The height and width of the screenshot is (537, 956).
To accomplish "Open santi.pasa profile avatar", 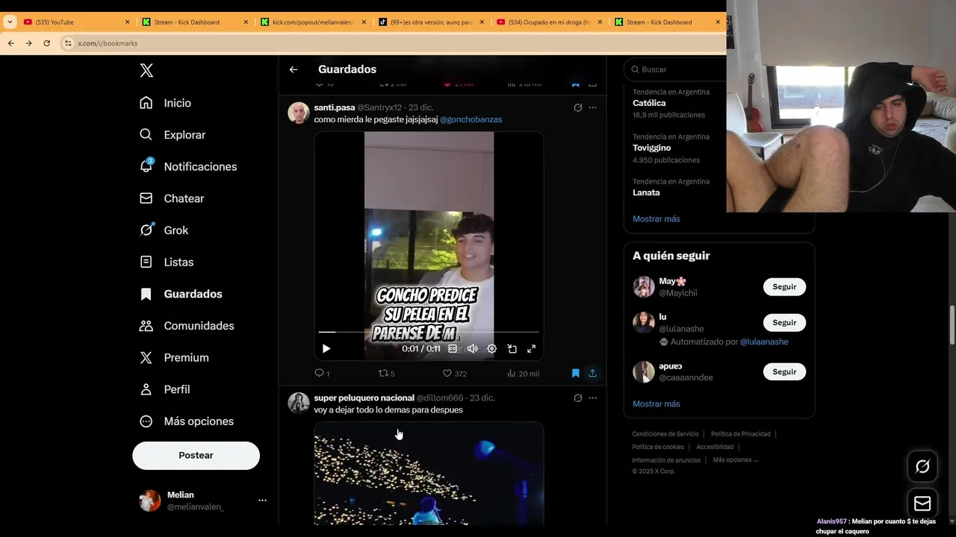I will click(299, 113).
